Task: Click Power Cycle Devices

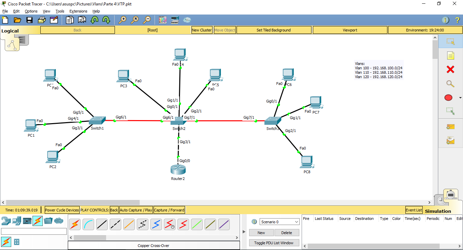Action: click(x=62, y=210)
